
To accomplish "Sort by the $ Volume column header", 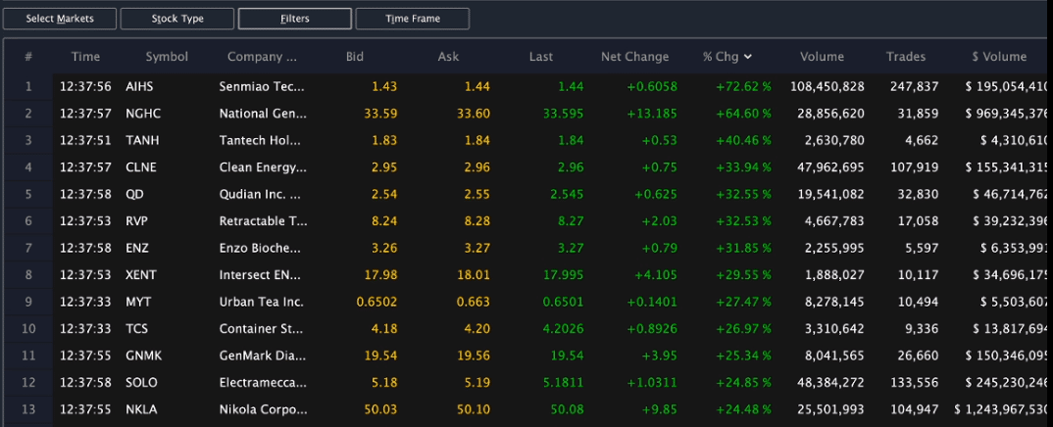I will pyautogui.click(x=999, y=57).
